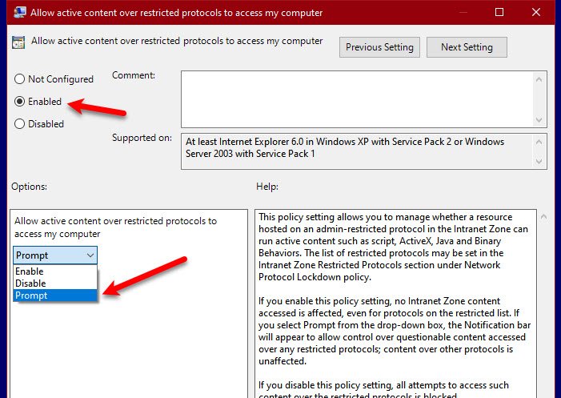Select the Enabled radio button
The width and height of the screenshot is (561, 398).
[19, 101]
